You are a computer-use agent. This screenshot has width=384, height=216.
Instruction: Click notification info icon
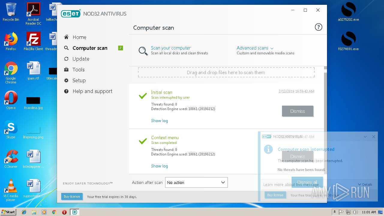point(268,149)
